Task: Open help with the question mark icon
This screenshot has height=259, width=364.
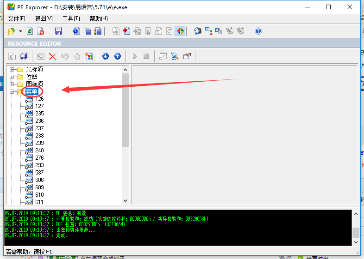Action: pos(258,31)
